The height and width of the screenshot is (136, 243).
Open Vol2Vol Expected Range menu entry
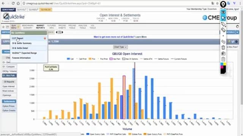tap(24, 53)
